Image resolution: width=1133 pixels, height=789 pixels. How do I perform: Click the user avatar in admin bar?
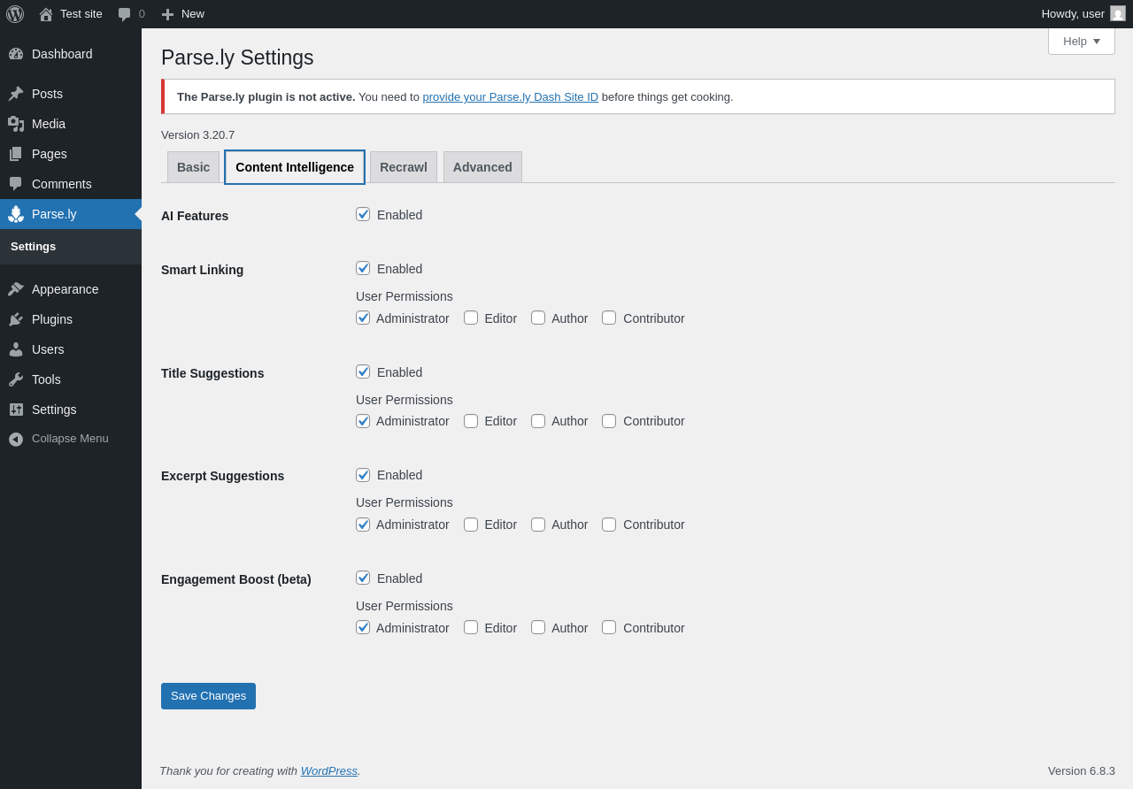(x=1118, y=14)
